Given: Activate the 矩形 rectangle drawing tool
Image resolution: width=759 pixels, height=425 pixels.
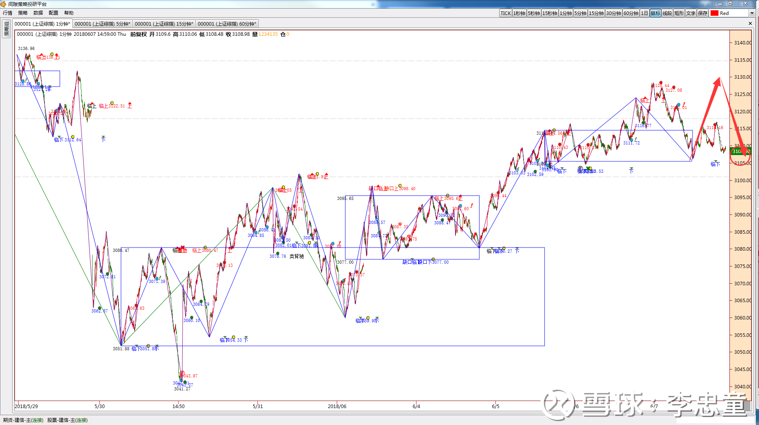Looking at the screenshot, I should (679, 13).
